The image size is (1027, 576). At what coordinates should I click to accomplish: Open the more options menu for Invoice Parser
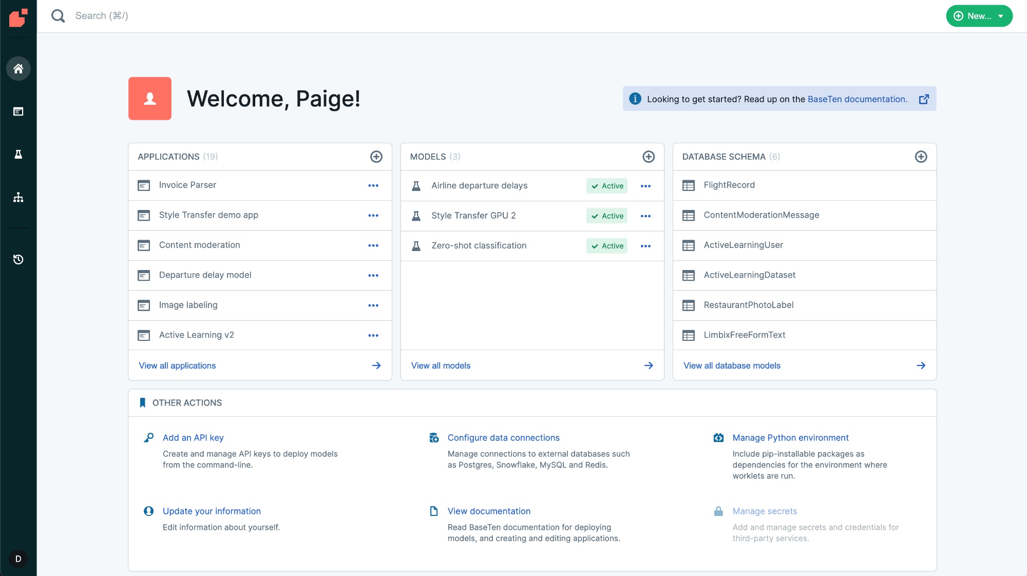point(373,185)
